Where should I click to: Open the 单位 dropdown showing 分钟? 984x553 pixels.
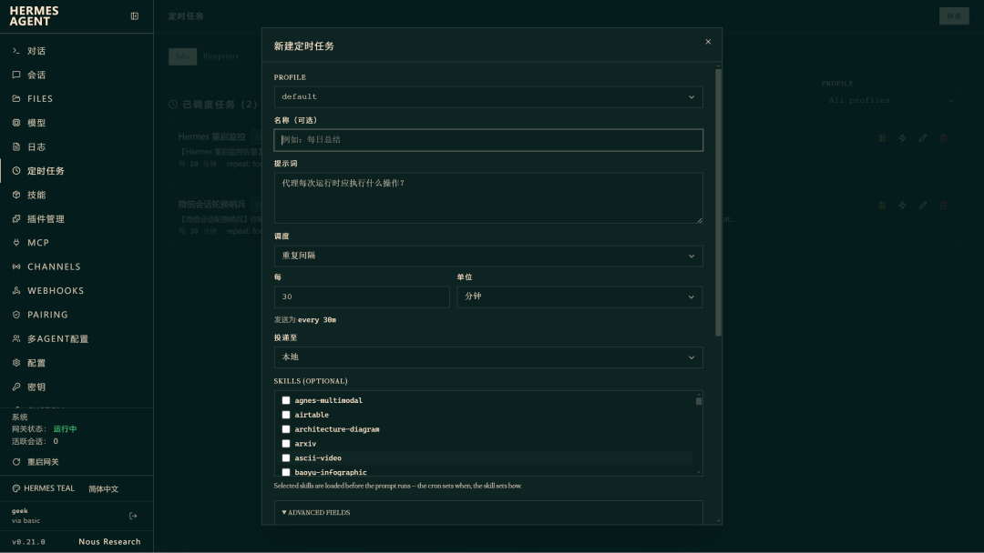579,297
